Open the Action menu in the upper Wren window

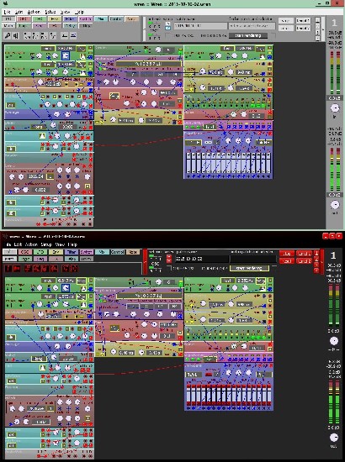click(x=34, y=12)
